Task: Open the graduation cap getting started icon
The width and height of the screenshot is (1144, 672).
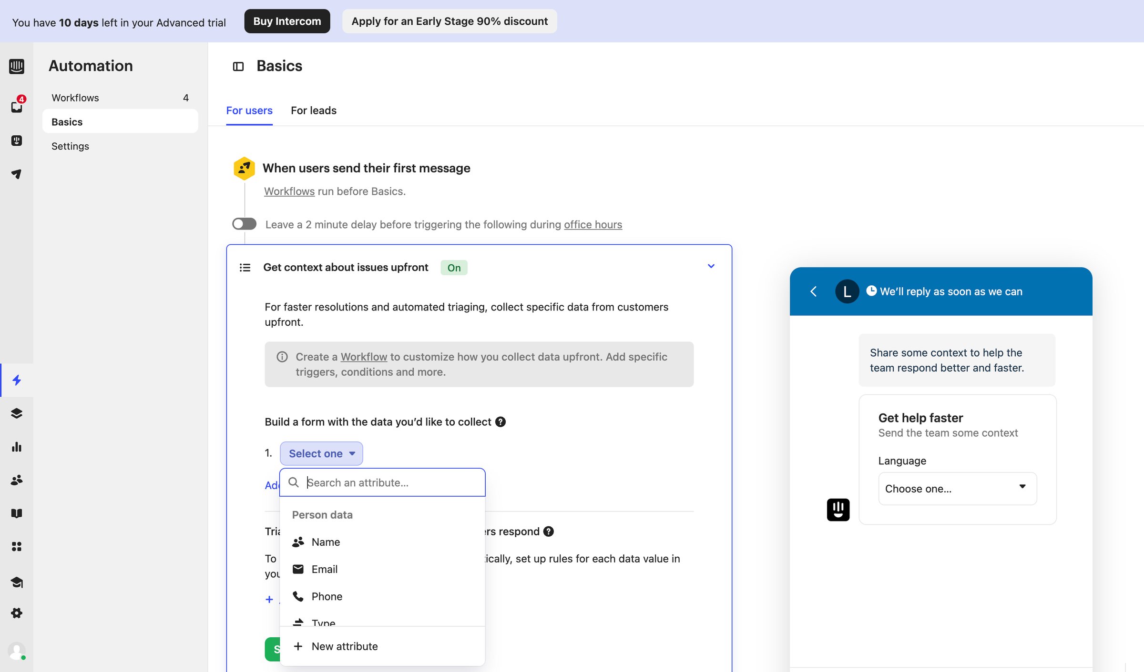Action: (17, 582)
